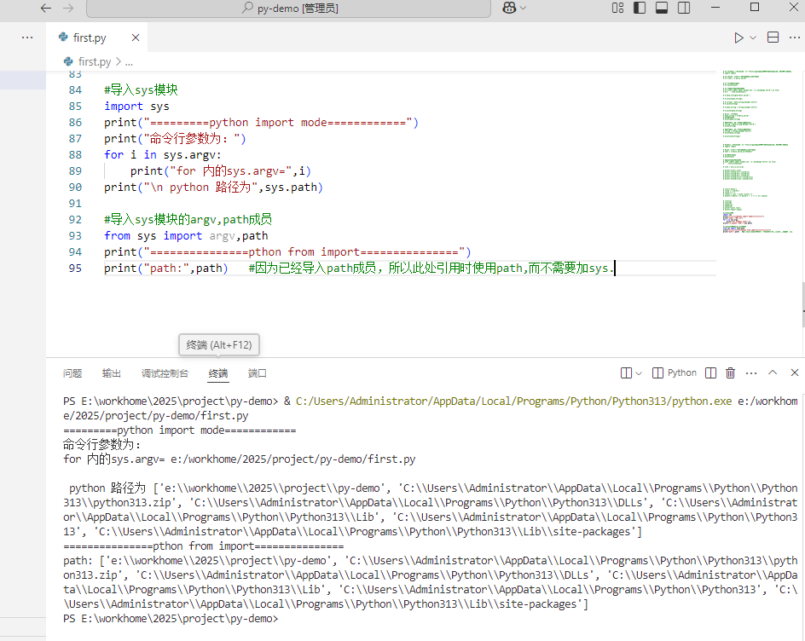This screenshot has height=641, width=805.
Task: Open terminal panel more actions ellipsis
Action: [751, 373]
